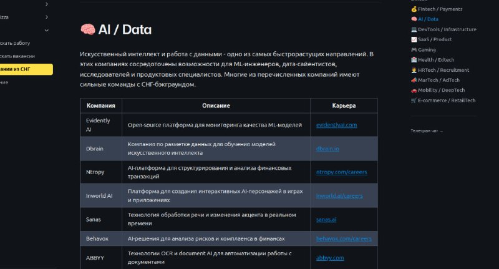499x269 pixels.
Task: Click the money bag icon for Fintech / Payments
Action: coord(414,9)
